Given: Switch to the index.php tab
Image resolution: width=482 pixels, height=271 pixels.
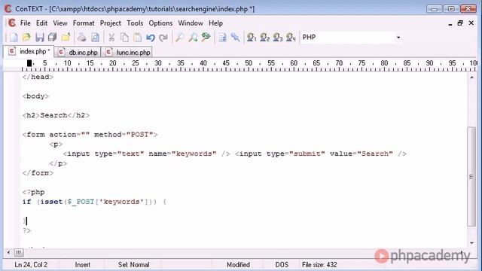Looking at the screenshot, I should pyautogui.click(x=29, y=51).
